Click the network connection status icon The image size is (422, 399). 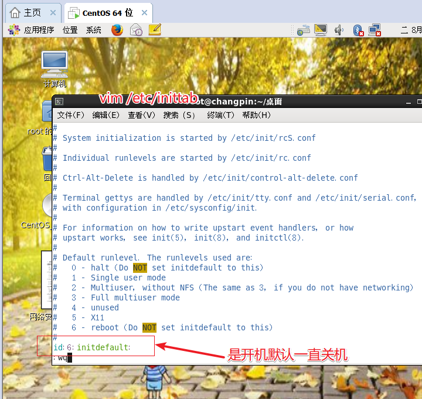[x=375, y=30]
